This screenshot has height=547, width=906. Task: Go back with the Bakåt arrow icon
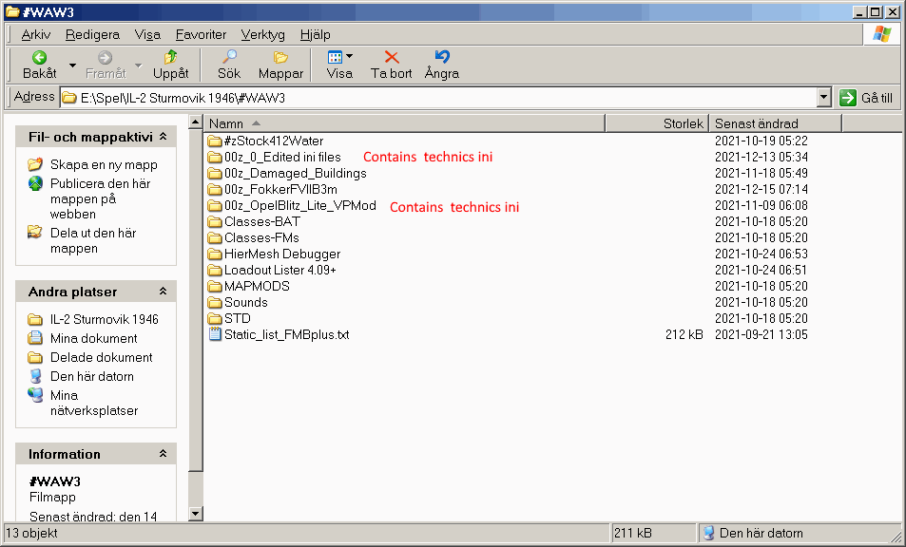39,57
